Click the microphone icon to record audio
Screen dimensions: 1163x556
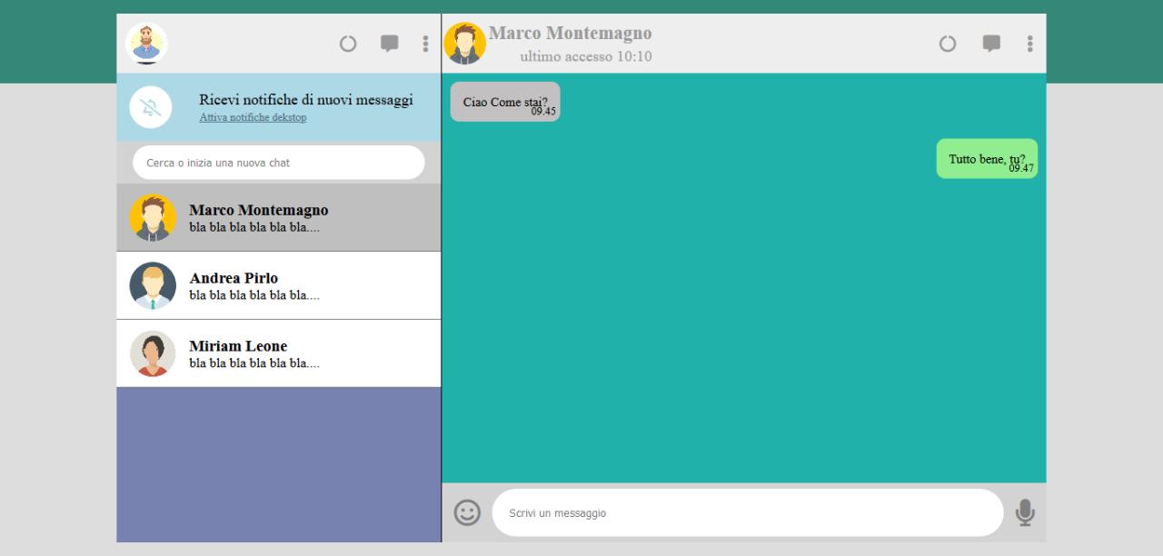click(1024, 512)
